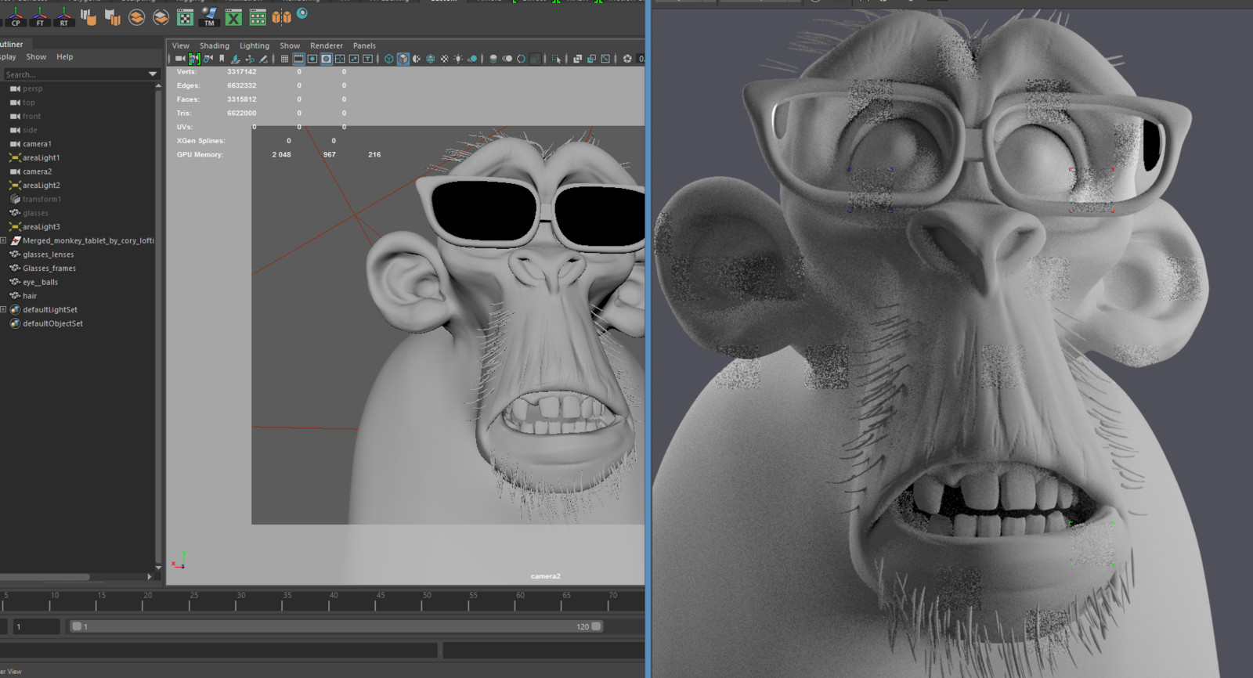Viewport: 1253px width, 678px height.
Task: Select the Smooth Shade All cube icon
Action: click(x=403, y=59)
